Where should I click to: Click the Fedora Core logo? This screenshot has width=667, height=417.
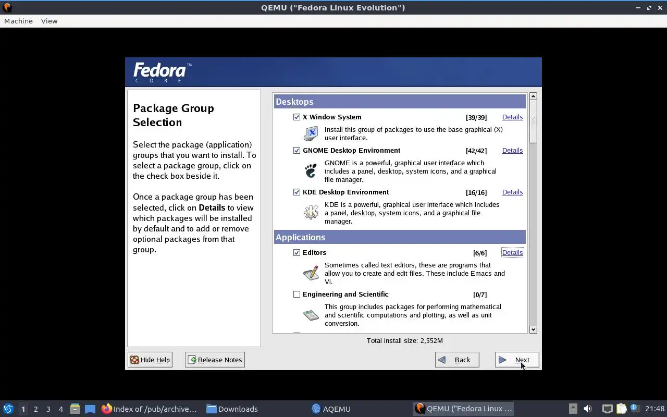tap(163, 72)
